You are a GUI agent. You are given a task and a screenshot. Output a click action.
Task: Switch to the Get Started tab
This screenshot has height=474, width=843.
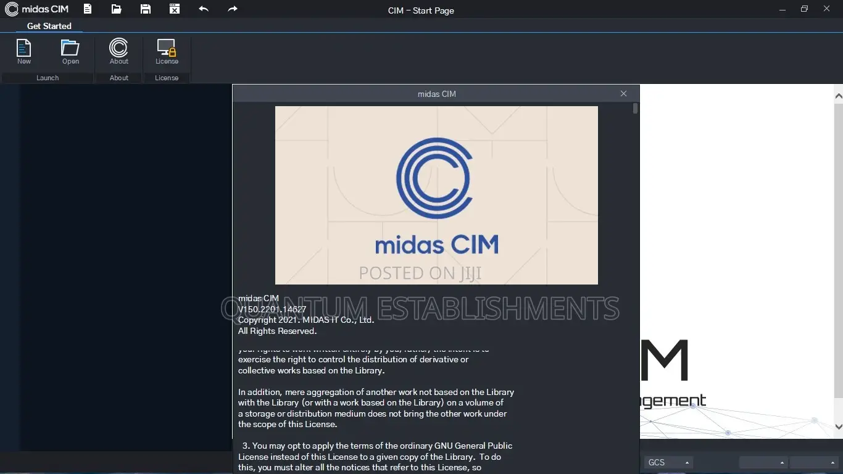pyautogui.click(x=49, y=26)
